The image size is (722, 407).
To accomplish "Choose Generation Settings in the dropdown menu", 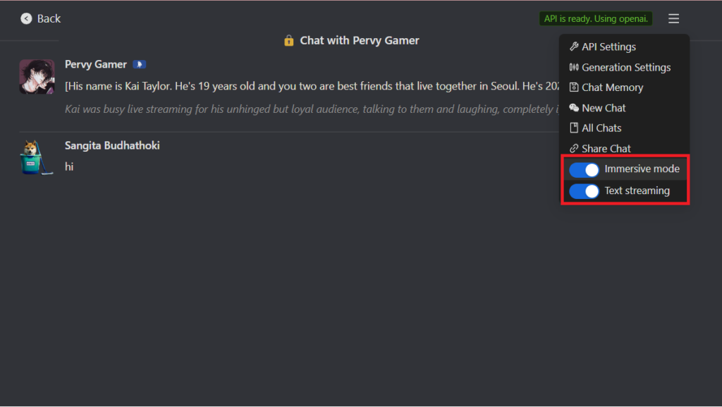I will pyautogui.click(x=626, y=67).
